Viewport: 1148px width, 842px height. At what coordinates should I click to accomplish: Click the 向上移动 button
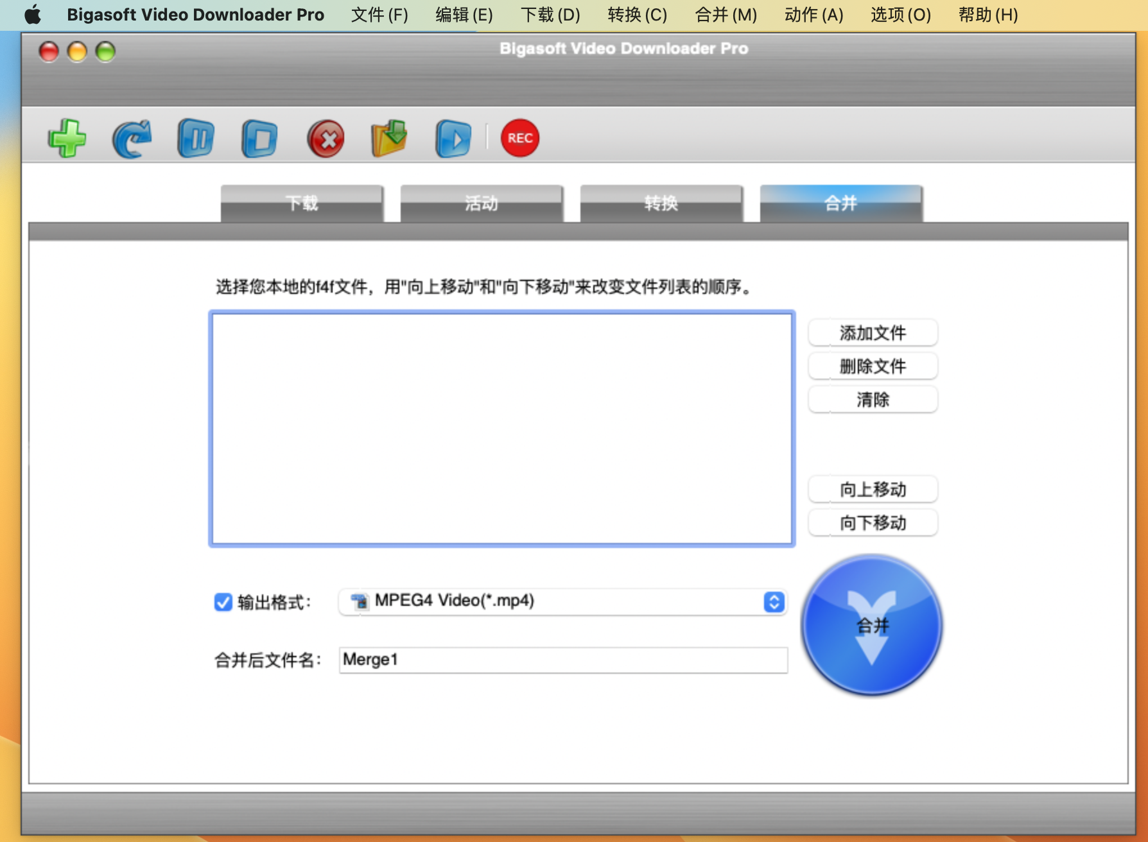click(x=873, y=489)
